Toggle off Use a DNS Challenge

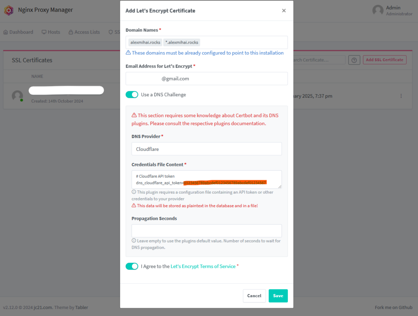(132, 95)
